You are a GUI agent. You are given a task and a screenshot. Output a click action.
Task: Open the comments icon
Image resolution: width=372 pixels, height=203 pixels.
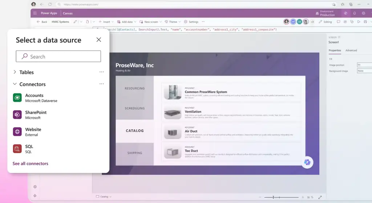pos(339,22)
